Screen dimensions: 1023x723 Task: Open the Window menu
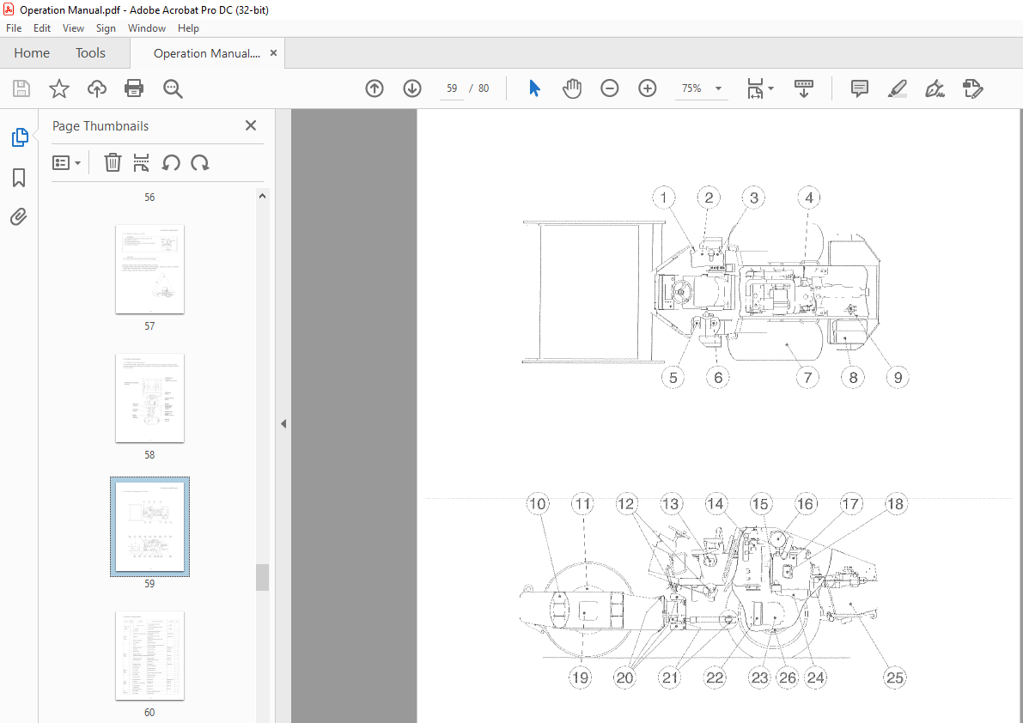point(146,28)
